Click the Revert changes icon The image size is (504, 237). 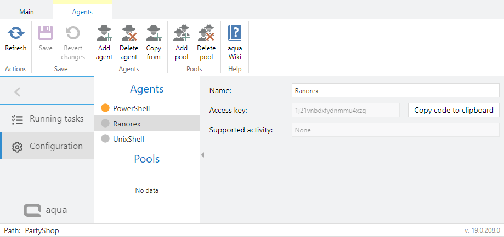coord(73,34)
